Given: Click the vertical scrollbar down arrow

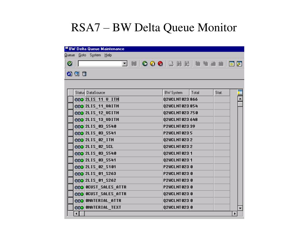Looking at the screenshot, I should 240,208.
